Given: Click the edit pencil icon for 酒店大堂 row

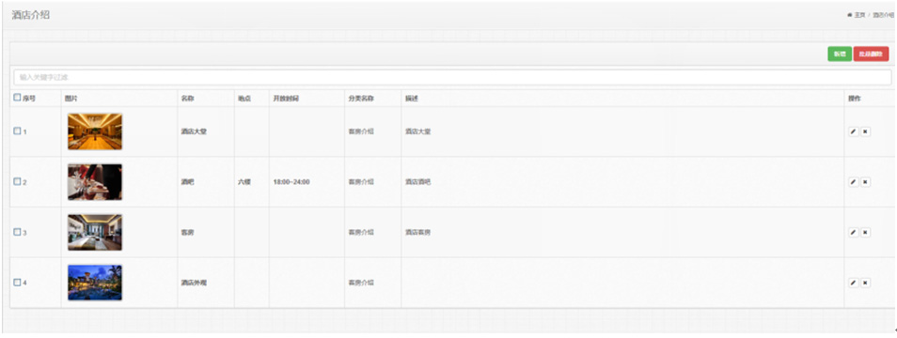Looking at the screenshot, I should click(854, 131).
